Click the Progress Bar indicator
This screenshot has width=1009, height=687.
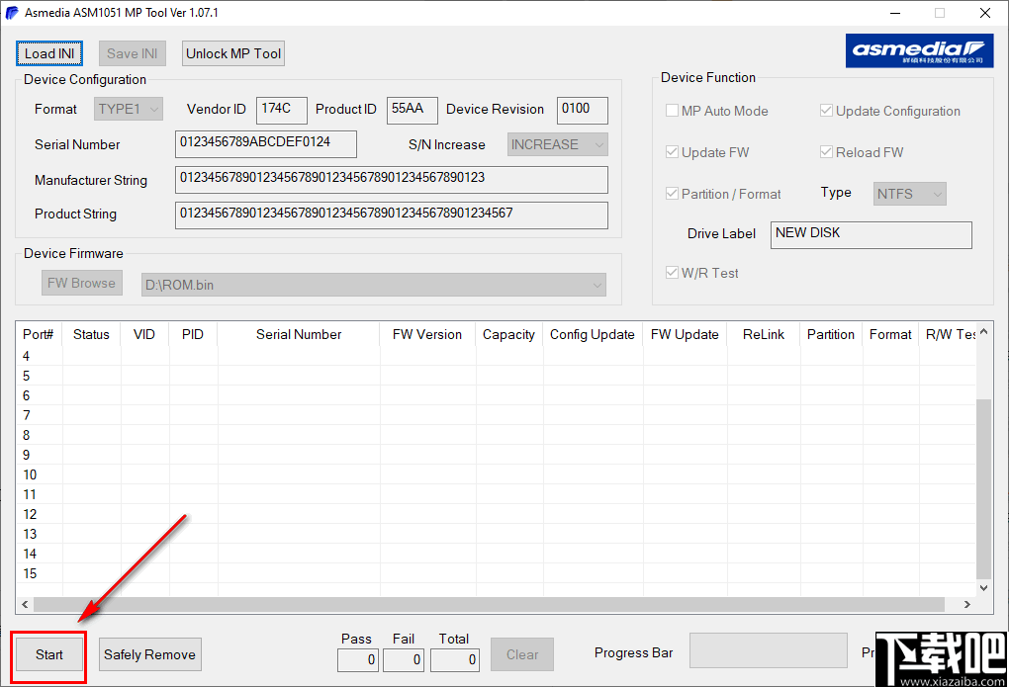(x=769, y=650)
